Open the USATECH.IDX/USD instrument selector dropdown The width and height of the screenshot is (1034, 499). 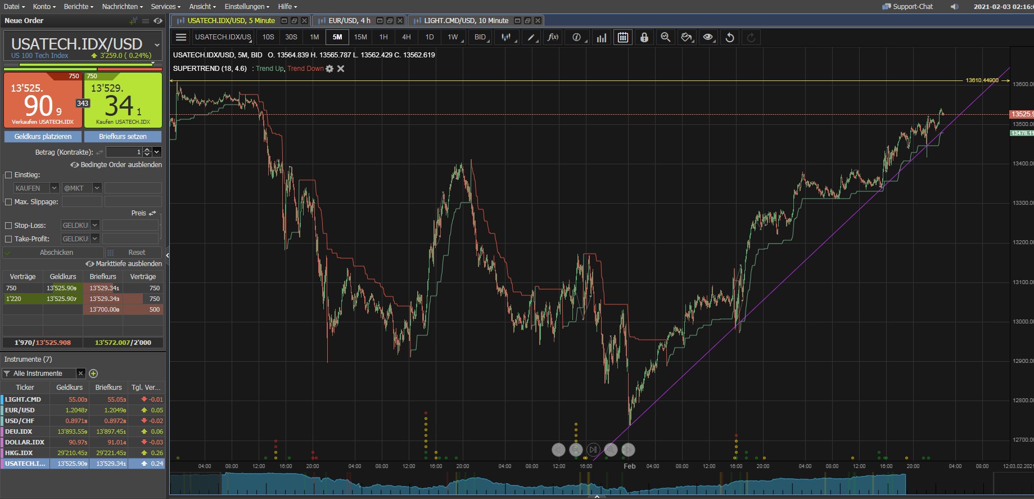(x=157, y=45)
